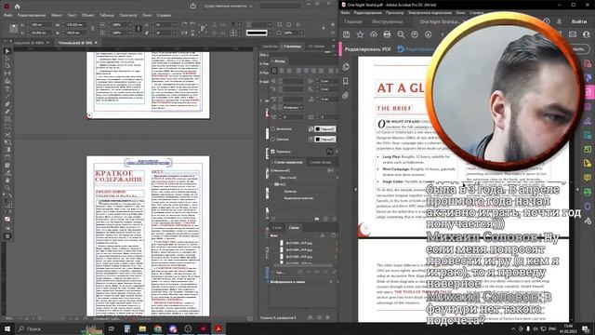Open InDesign Home screen icon
Viewport: 595px width, 335px height.
(17, 7)
